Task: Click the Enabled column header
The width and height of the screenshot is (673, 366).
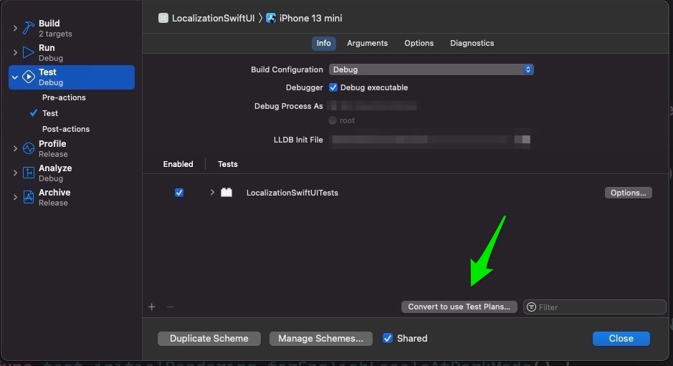Action: [x=178, y=164]
